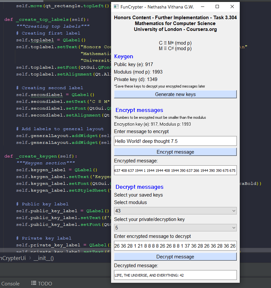The height and width of the screenshot is (288, 271).
Task: Expand the private/decryption key dropdown
Action: (175, 228)
